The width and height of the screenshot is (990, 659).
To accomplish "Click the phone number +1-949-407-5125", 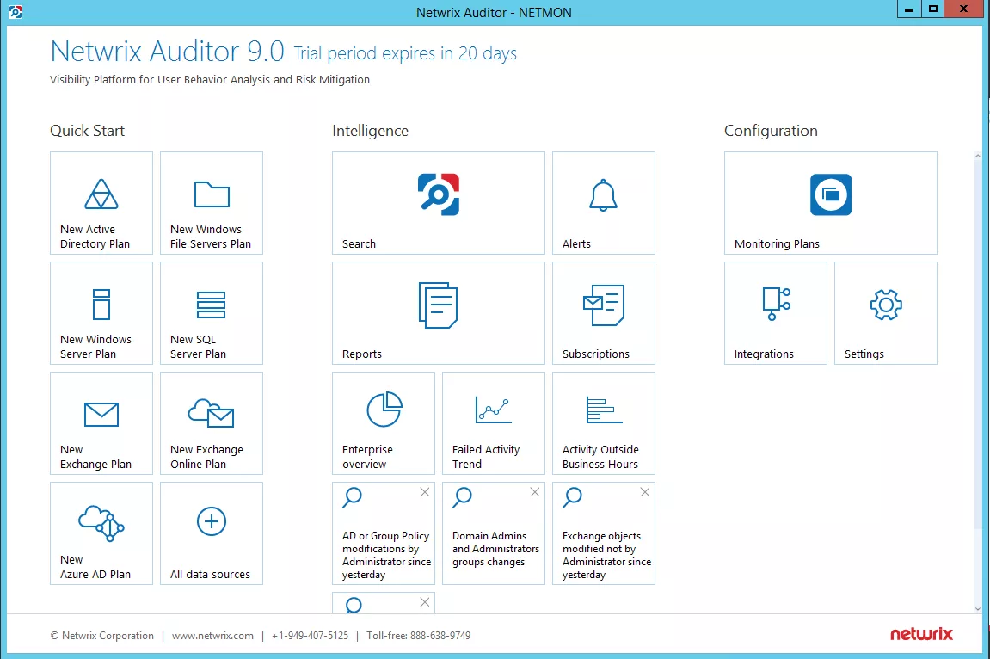I will (x=310, y=636).
